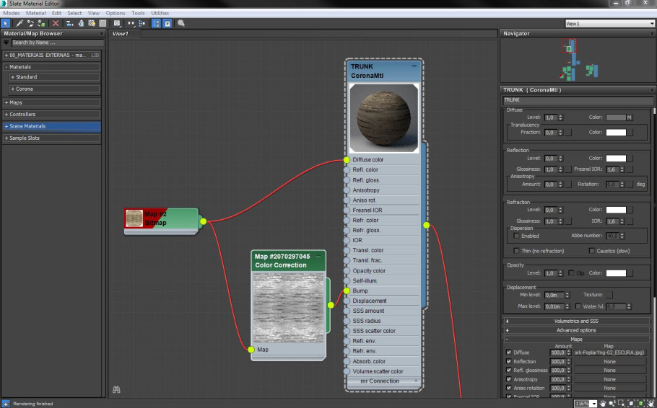Uncheck Anisotropy map checkbox
The image size is (657, 408).
[x=509, y=379]
